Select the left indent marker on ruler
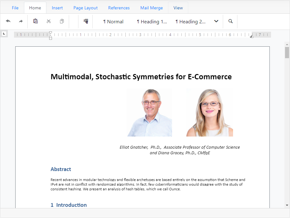290x218 pixels. coord(50,38)
